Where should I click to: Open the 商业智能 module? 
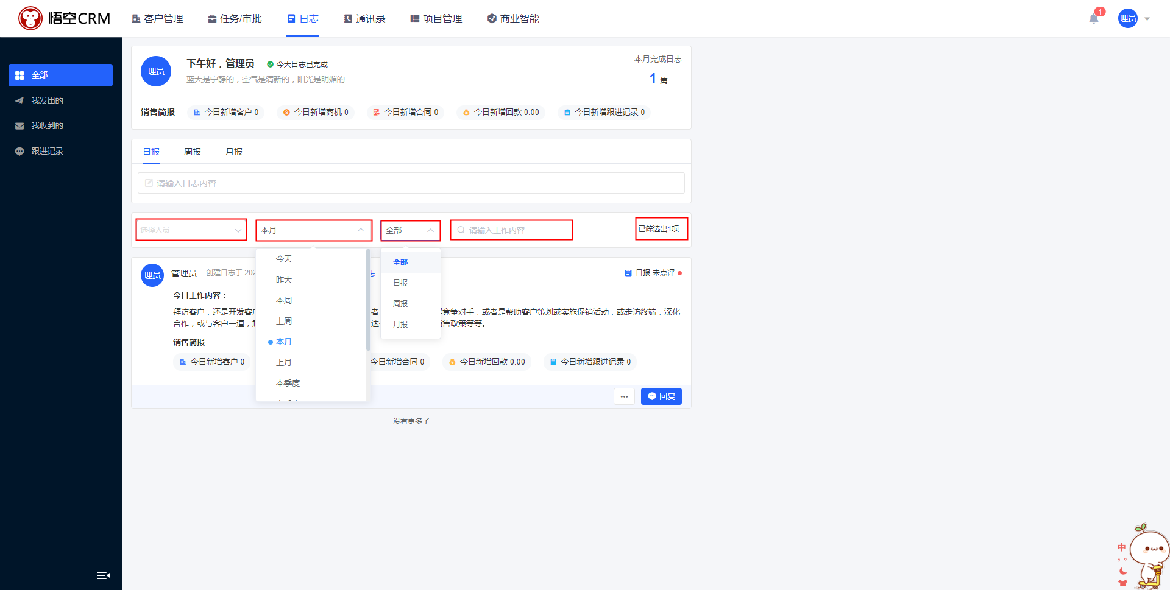coord(513,19)
